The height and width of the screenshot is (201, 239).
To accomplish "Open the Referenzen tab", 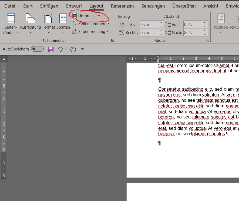I will coord(122,6).
